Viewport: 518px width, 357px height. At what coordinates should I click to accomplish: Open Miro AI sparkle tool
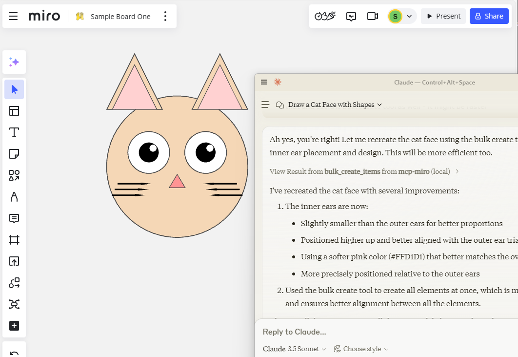pos(14,62)
